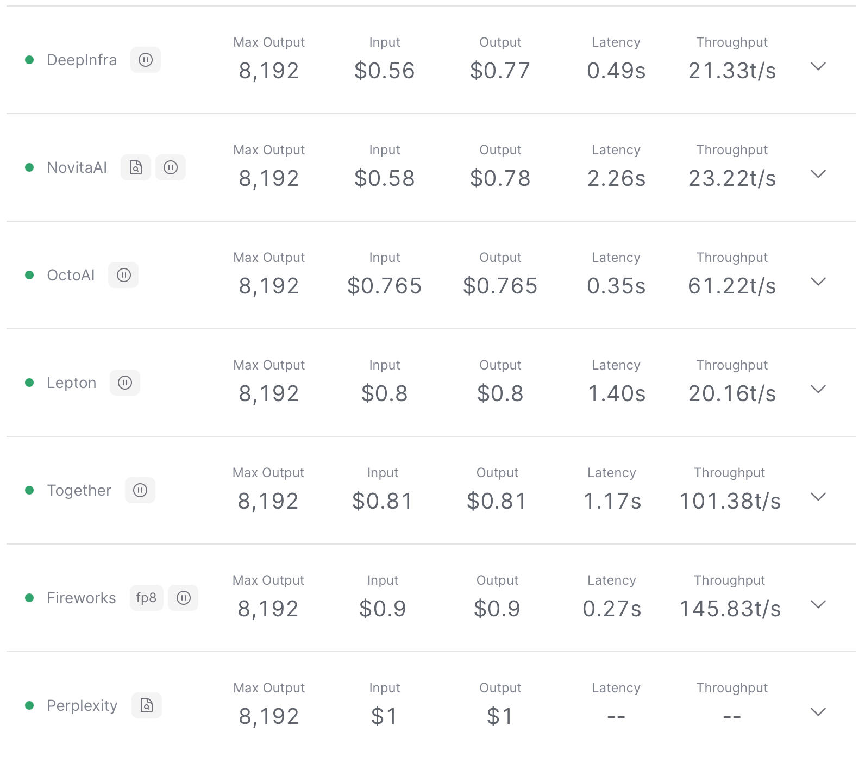
Task: Click the pause icon beside Together
Action: pos(140,490)
